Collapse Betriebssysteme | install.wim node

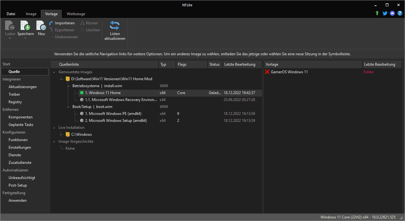68,86
